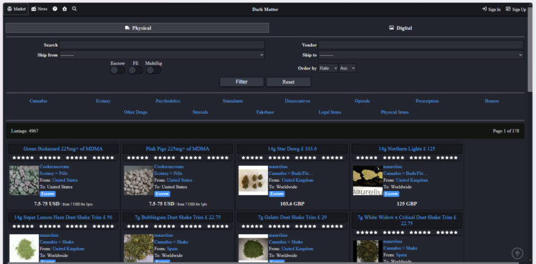Select the Legal Items category
536x264 pixels.
tap(330, 112)
